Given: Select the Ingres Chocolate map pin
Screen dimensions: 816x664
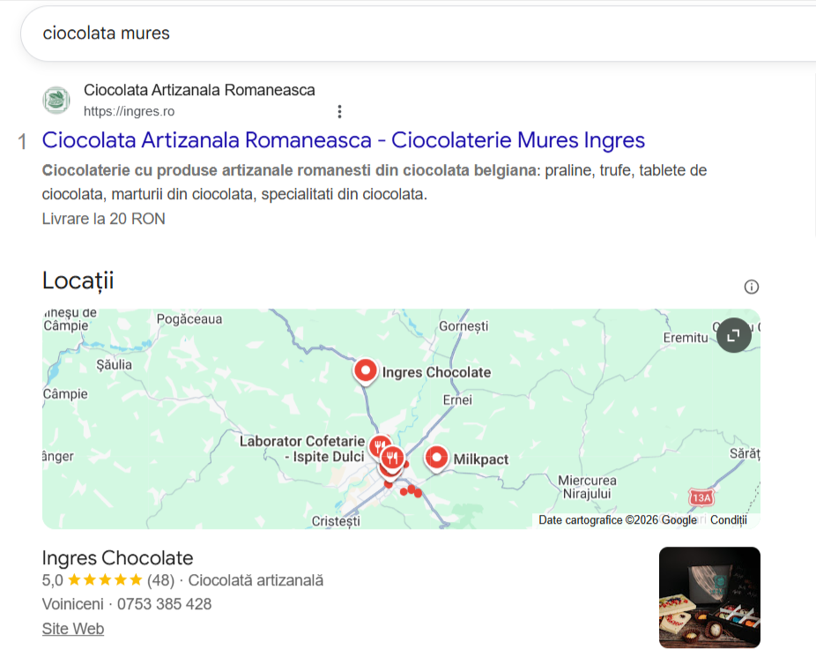Looking at the screenshot, I should (x=366, y=372).
